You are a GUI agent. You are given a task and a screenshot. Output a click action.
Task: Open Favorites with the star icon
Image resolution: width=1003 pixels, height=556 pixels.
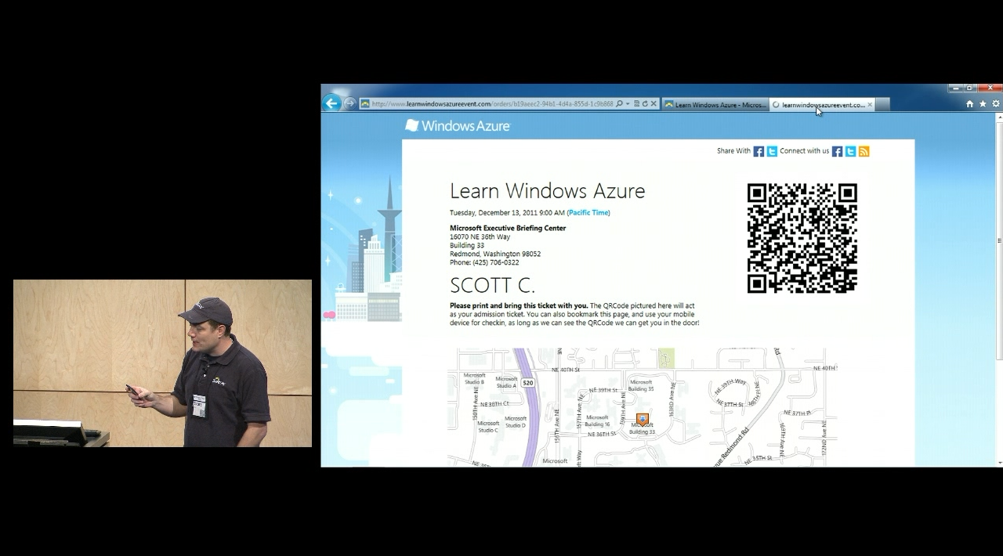pos(983,103)
